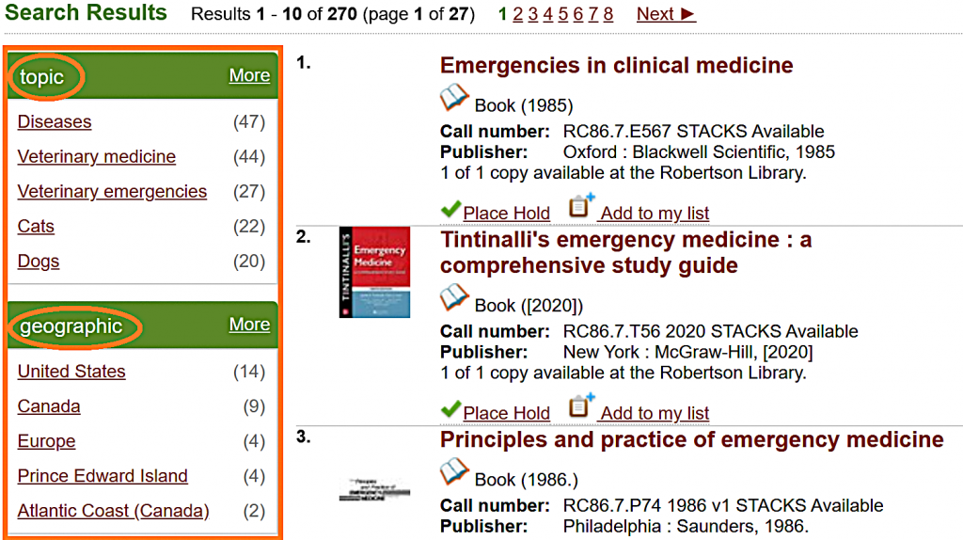963x540 pixels.
Task: Click green checkmark Place Hold icon for second result
Action: point(451,410)
